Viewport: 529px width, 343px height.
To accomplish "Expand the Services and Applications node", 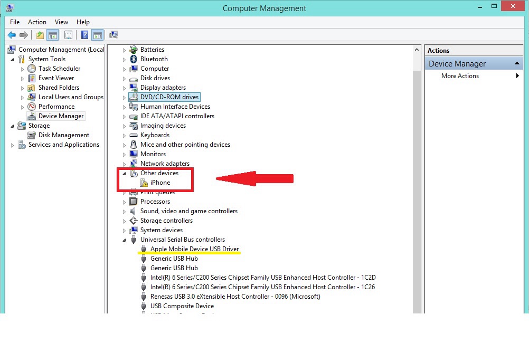I will click(13, 145).
